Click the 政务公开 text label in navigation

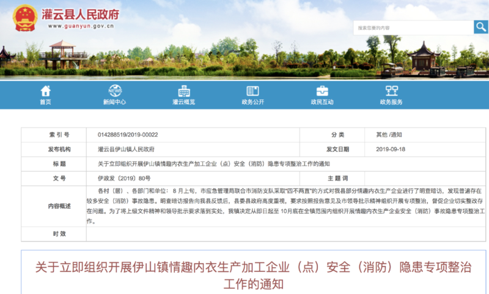tap(252, 102)
